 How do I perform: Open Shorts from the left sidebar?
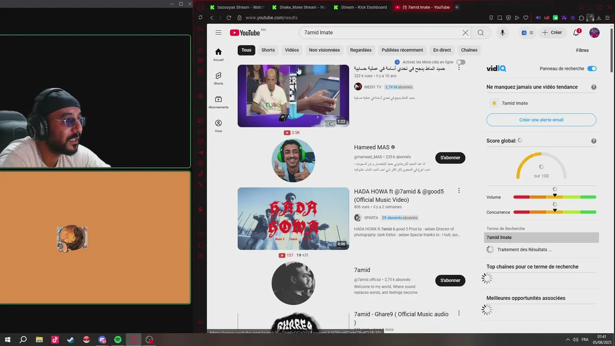tap(218, 78)
